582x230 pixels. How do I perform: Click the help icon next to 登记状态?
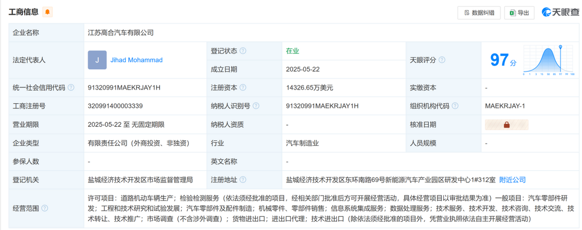click(243, 51)
